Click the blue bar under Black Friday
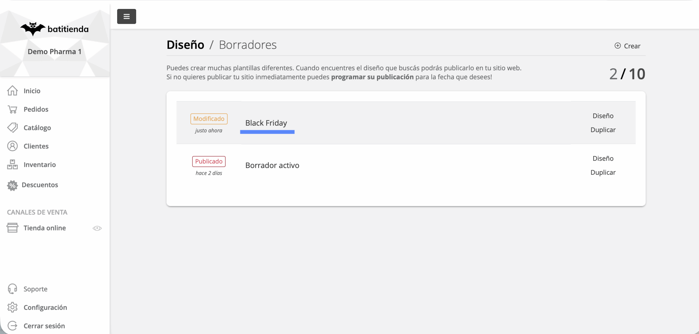The image size is (699, 334). [x=267, y=132]
